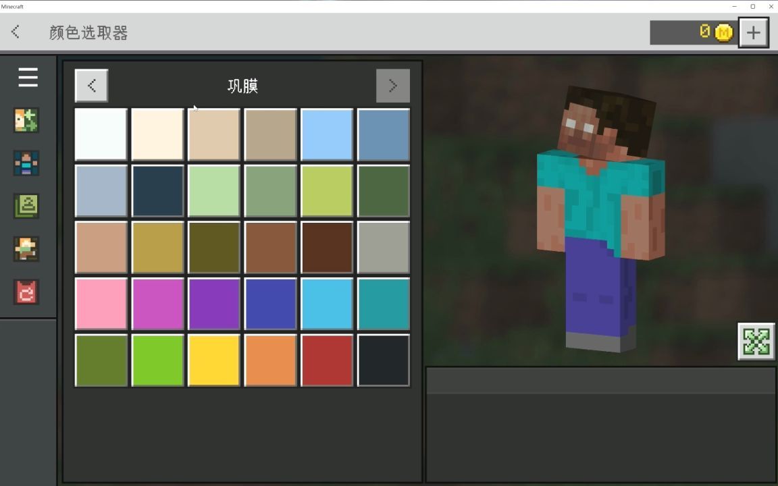778x486 pixels.
Task: Pick the light sky blue swatch
Action: click(x=327, y=134)
